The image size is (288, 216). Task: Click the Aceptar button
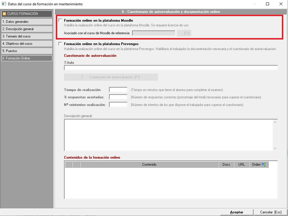(x=236, y=212)
